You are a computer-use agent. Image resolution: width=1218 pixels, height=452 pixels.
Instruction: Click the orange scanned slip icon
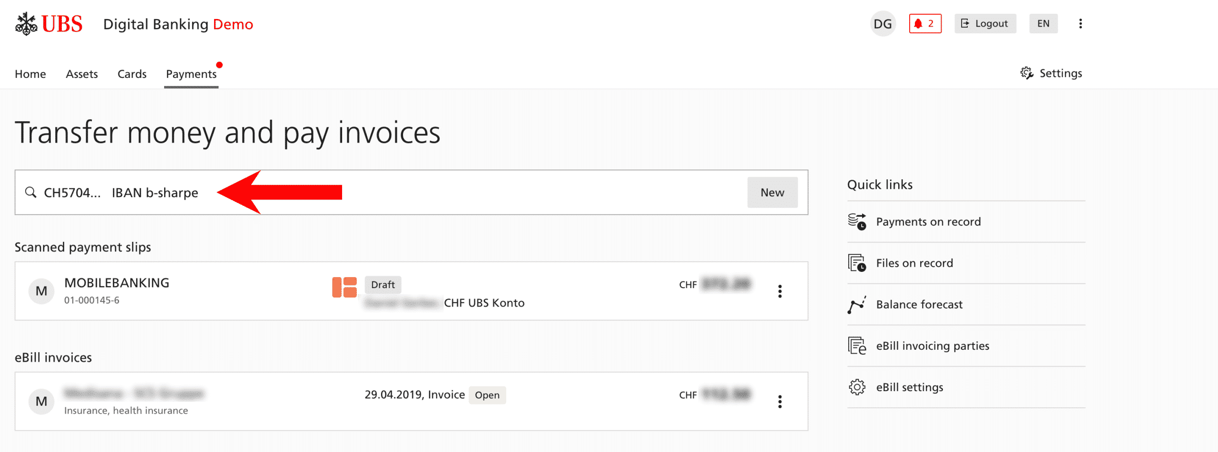click(344, 287)
